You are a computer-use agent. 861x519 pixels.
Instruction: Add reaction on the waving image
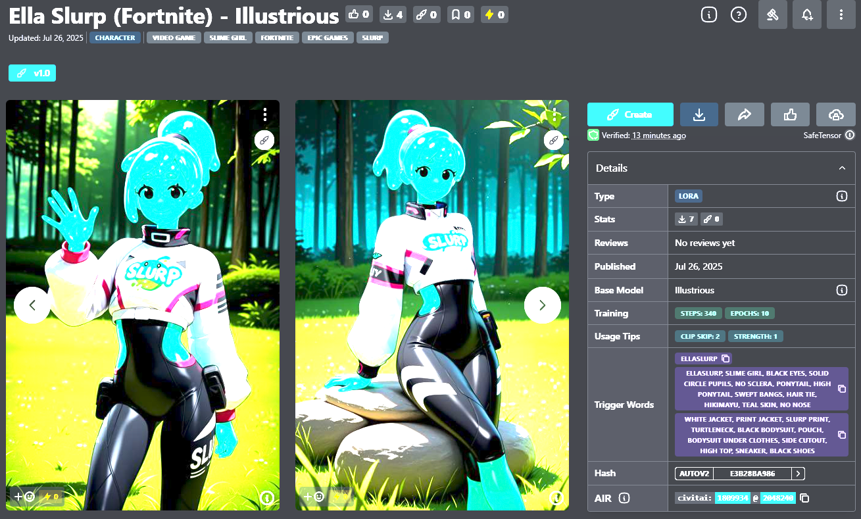24,497
